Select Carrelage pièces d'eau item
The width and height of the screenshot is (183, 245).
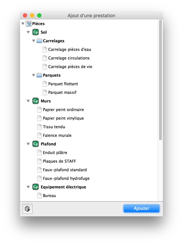pos(70,49)
